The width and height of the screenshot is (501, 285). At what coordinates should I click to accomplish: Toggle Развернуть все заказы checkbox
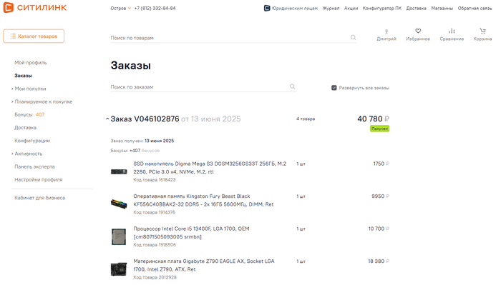pos(334,88)
